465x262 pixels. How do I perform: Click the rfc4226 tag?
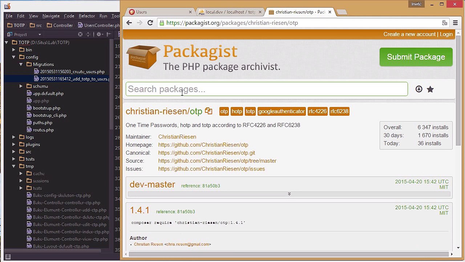(x=318, y=111)
